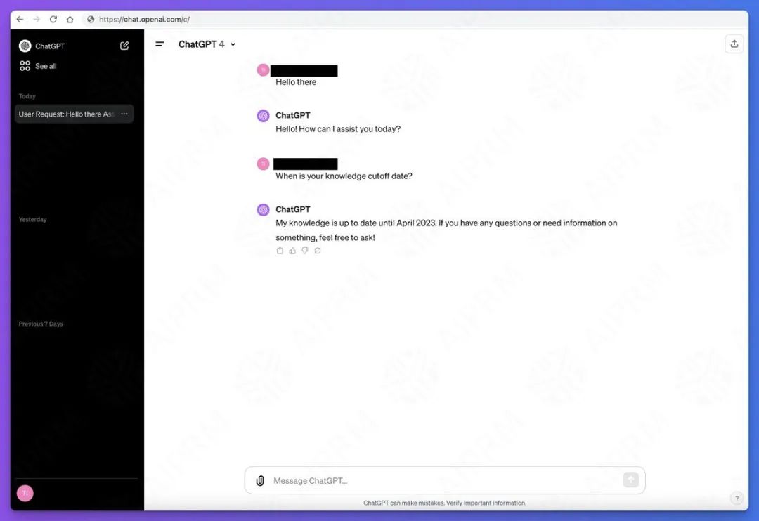The image size is (759, 521).
Task: Share the chat via the upload icon
Action: (x=734, y=44)
